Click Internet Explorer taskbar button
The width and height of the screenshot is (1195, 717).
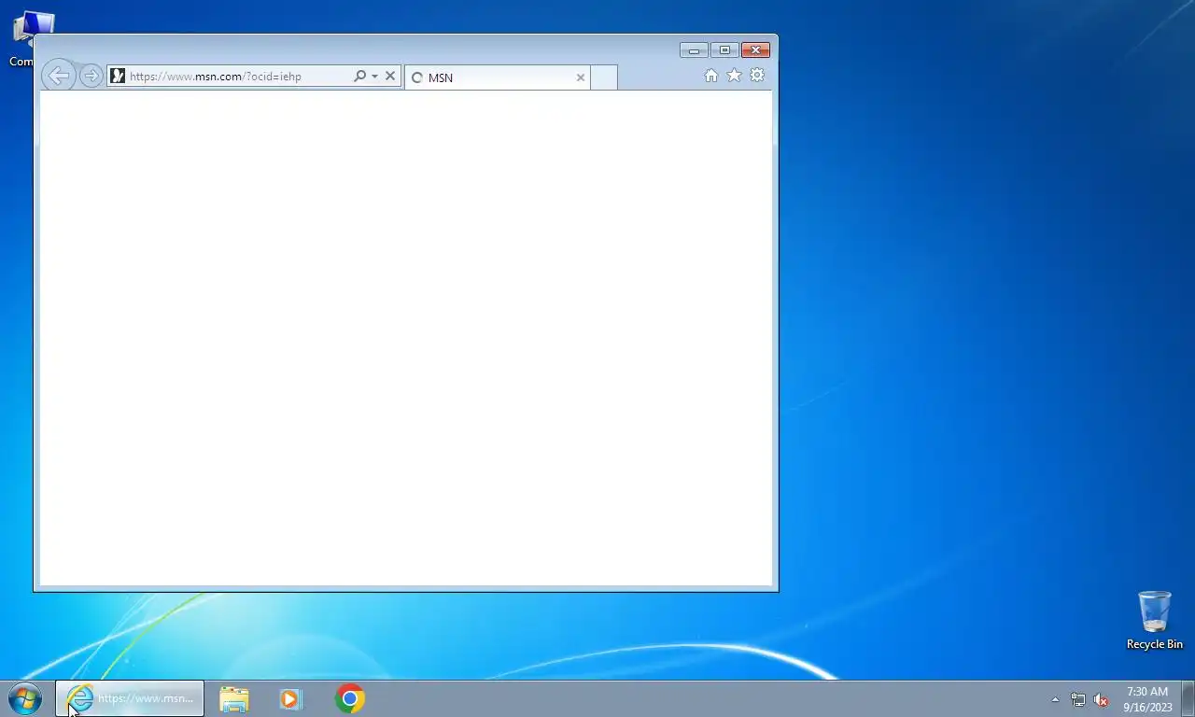(x=130, y=698)
